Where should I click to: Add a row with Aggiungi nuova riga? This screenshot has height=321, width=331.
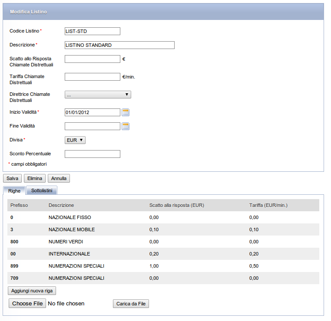point(32,291)
